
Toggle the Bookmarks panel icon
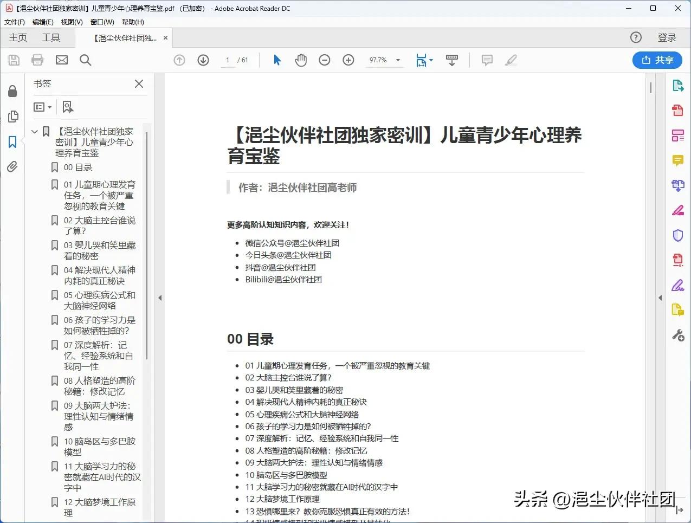click(x=12, y=142)
